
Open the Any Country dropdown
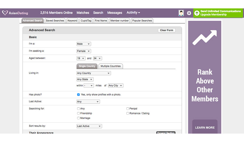point(94,73)
